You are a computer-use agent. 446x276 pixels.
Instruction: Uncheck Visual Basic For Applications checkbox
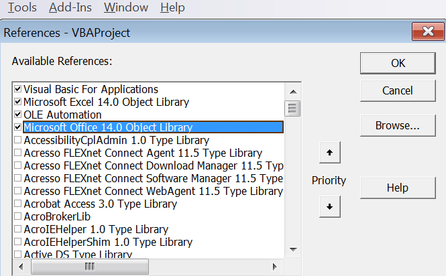point(17,89)
